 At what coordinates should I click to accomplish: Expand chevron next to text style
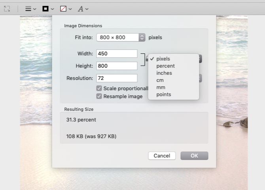point(87,9)
